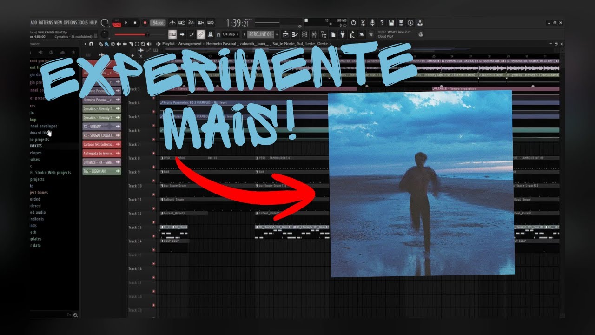
Task: Open the HELP menu
Action: click(93, 23)
